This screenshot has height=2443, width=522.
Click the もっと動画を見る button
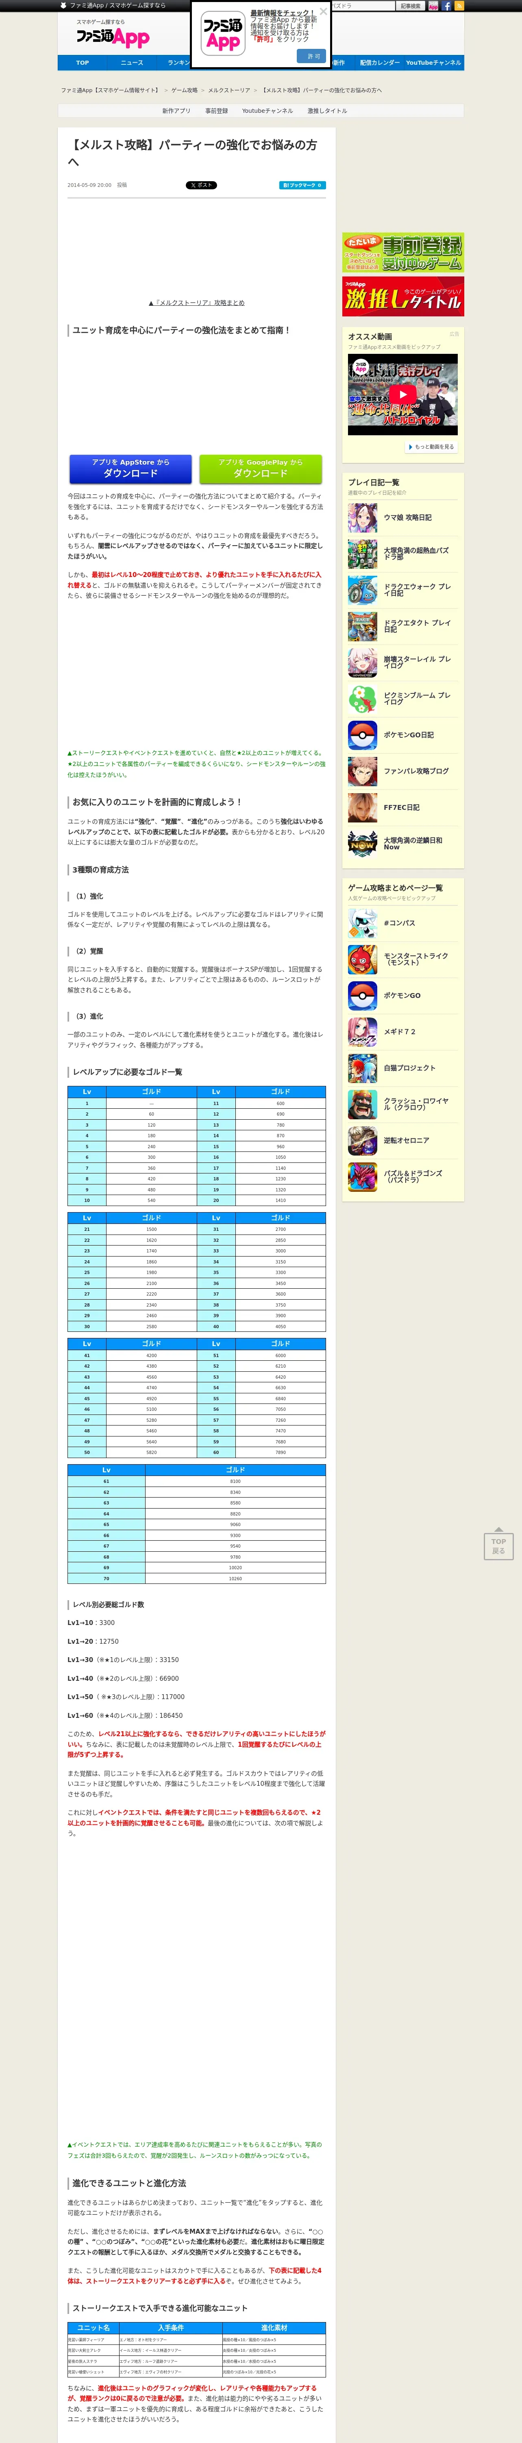[x=431, y=447]
